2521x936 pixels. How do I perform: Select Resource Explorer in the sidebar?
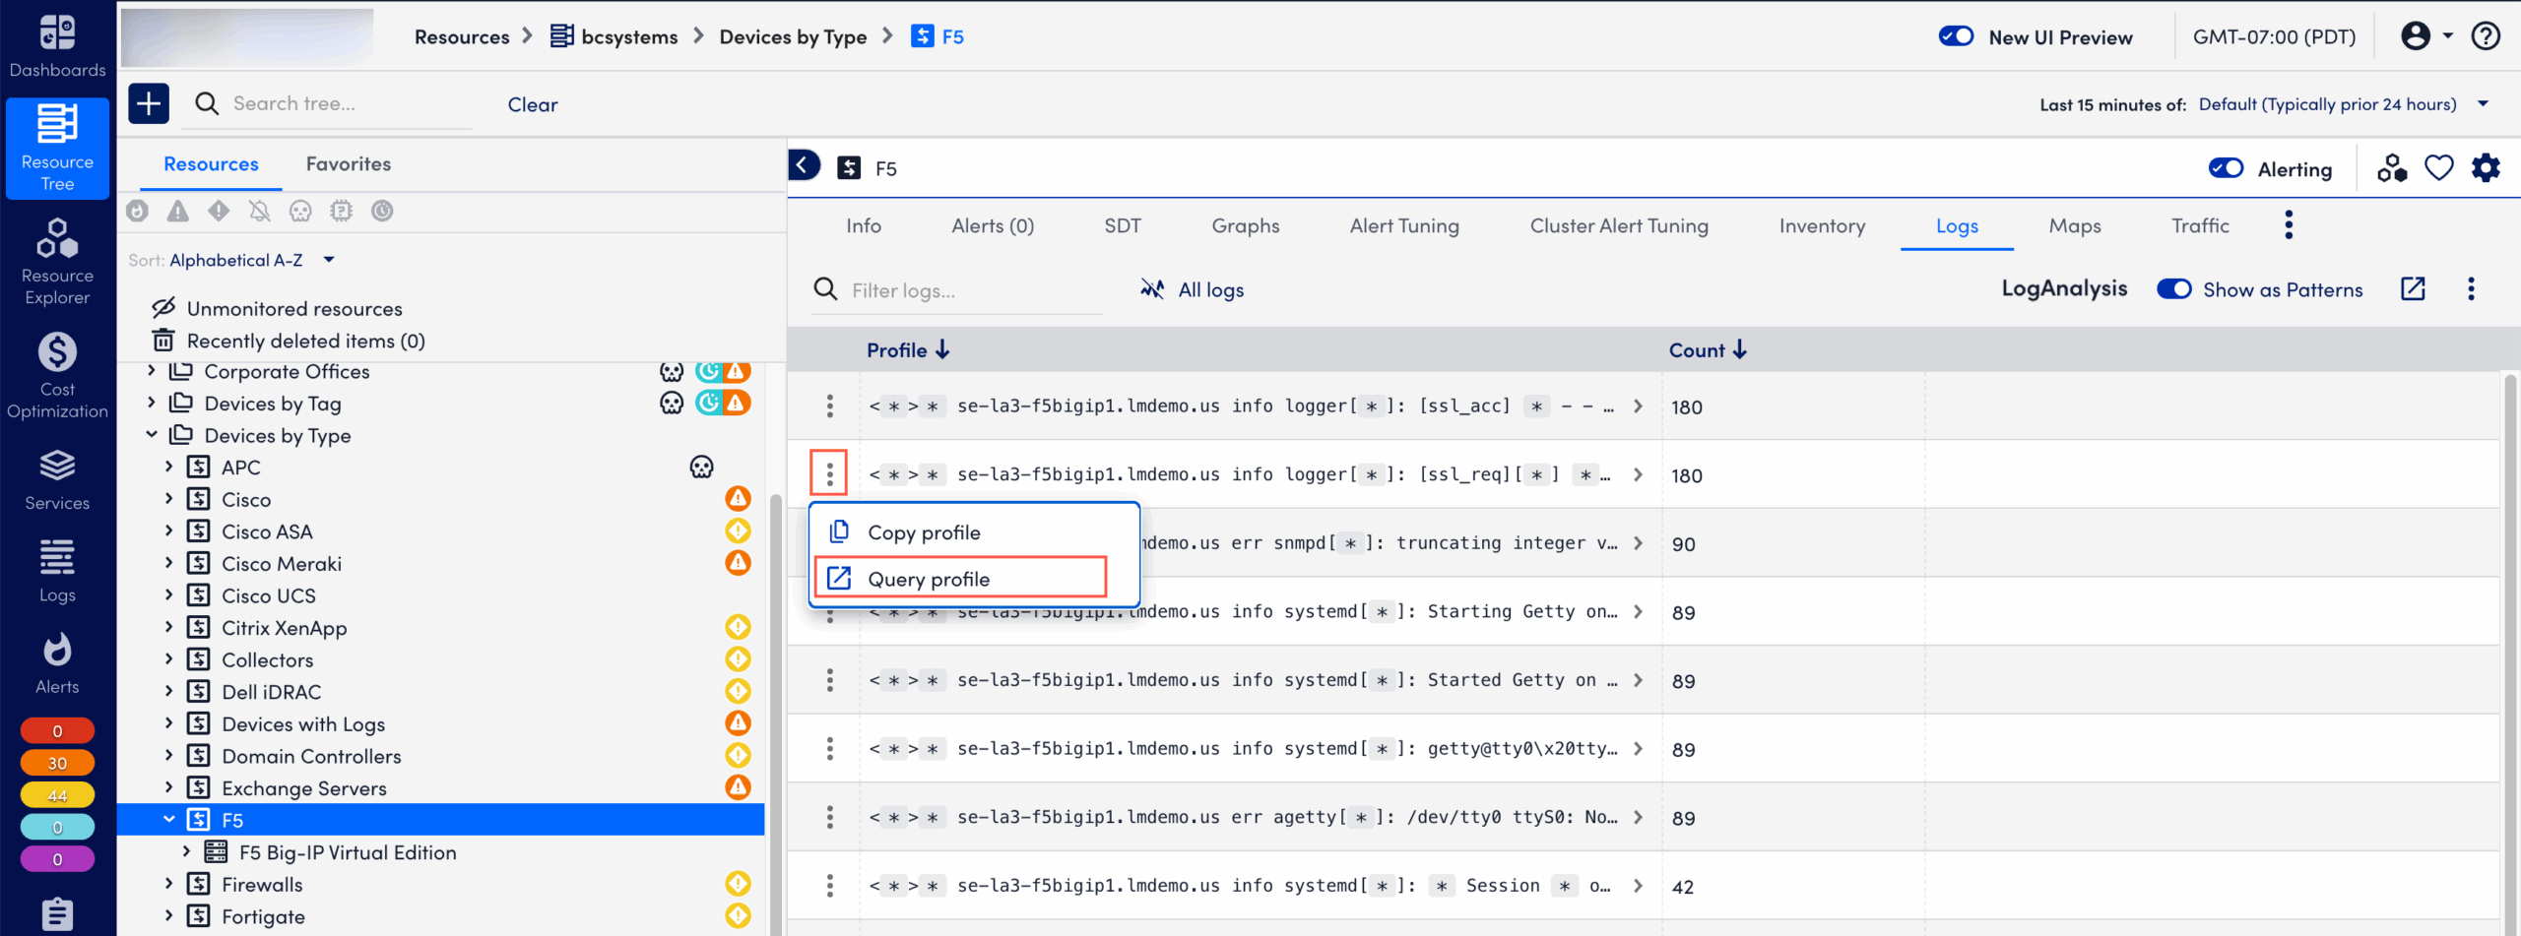pos(56,261)
